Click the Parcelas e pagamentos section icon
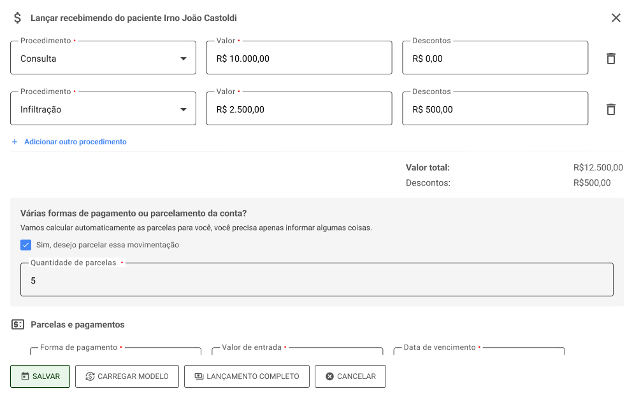 (17, 324)
